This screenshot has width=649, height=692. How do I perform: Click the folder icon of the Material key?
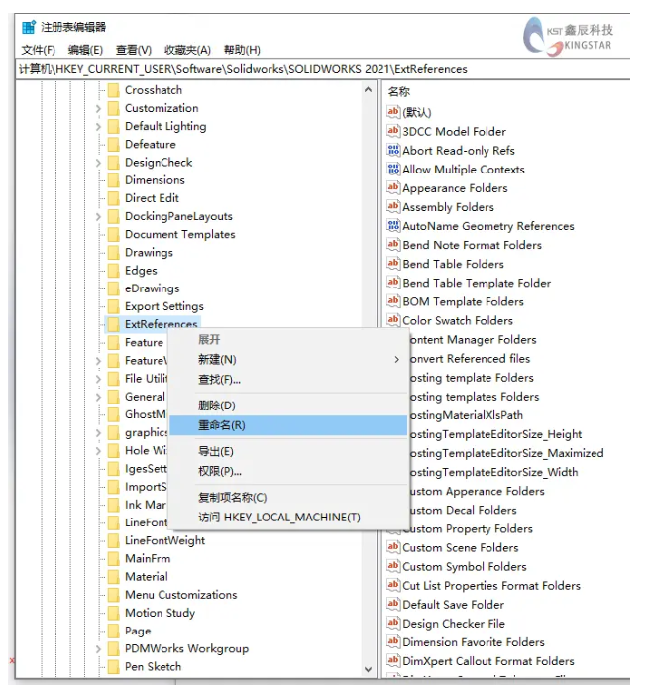[114, 577]
